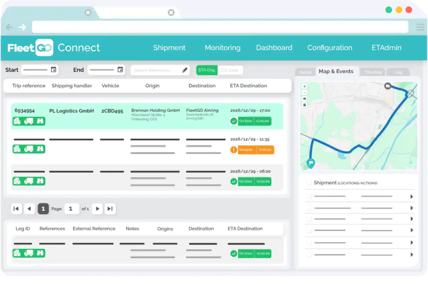The image size is (428, 285).
Task: Switch to the Map & Events tab
Action: coord(336,71)
